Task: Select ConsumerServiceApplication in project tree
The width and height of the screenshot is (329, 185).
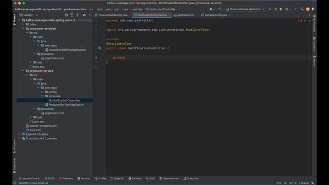Action: click(x=67, y=50)
